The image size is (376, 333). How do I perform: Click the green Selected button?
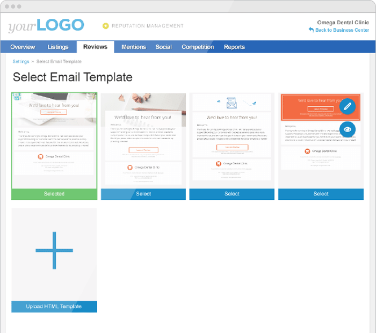tap(54, 194)
